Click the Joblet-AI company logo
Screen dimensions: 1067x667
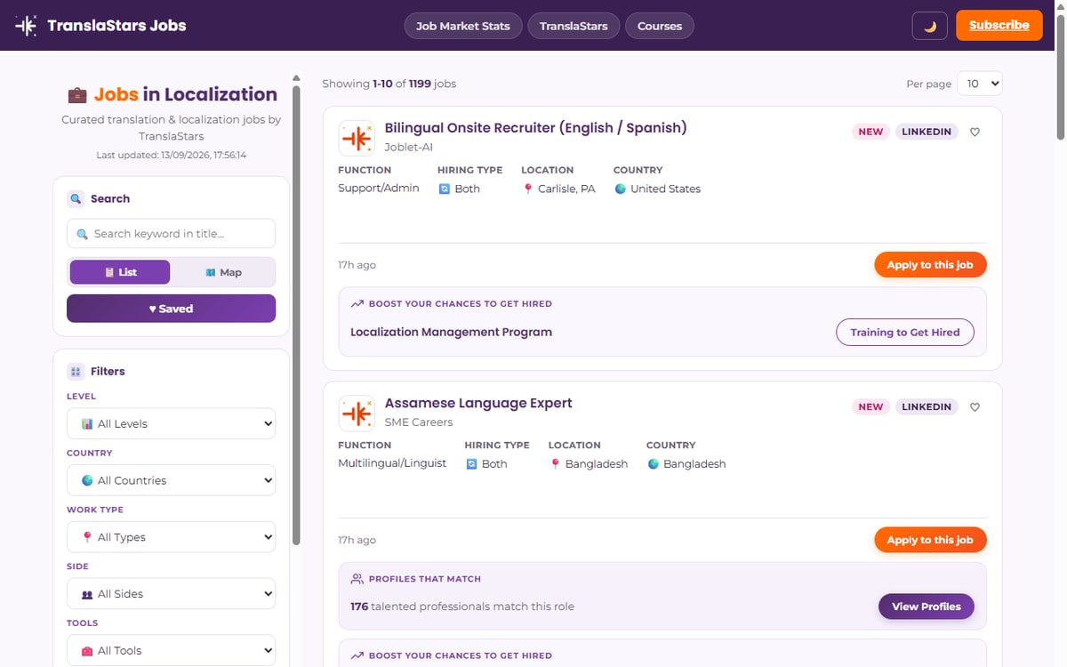(357, 138)
